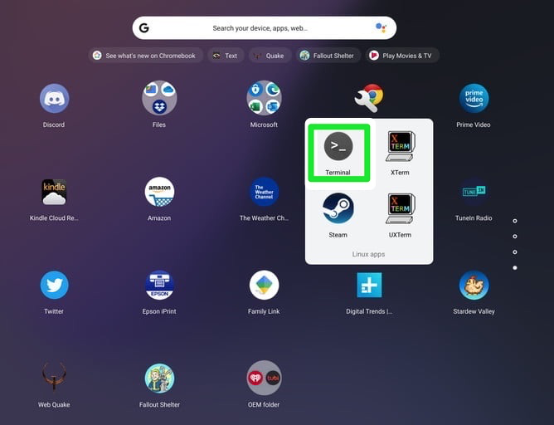Launch XTerm in Linux apps folder
The image size is (554, 425).
(x=401, y=146)
